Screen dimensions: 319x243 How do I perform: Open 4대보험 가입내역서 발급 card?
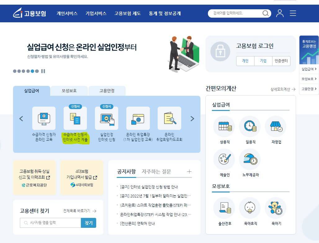click(82, 178)
